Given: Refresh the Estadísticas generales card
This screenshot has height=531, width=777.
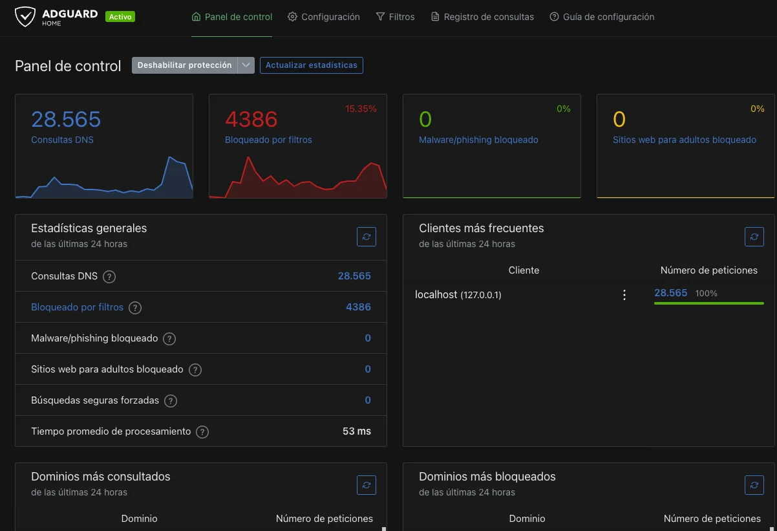Looking at the screenshot, I should click(x=367, y=237).
